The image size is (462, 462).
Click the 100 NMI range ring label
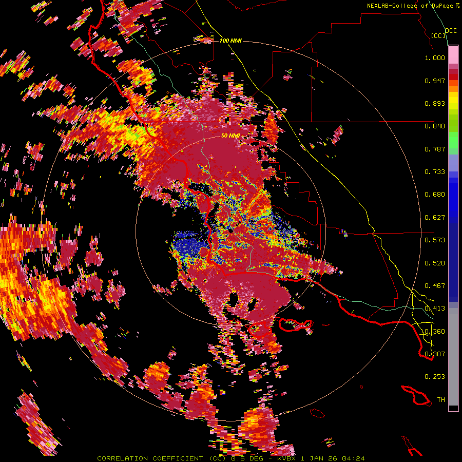tap(230, 41)
